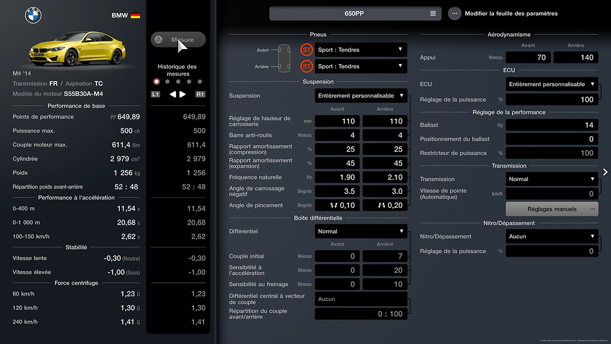Edit the front negative camber 3.5
This screenshot has height=344, width=611.
pyautogui.click(x=337, y=191)
